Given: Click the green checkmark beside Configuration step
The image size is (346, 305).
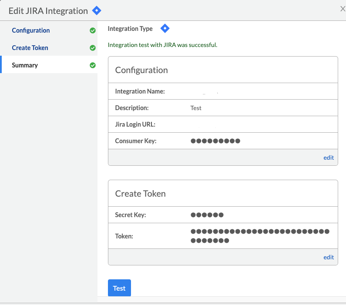Looking at the screenshot, I should click(x=92, y=31).
